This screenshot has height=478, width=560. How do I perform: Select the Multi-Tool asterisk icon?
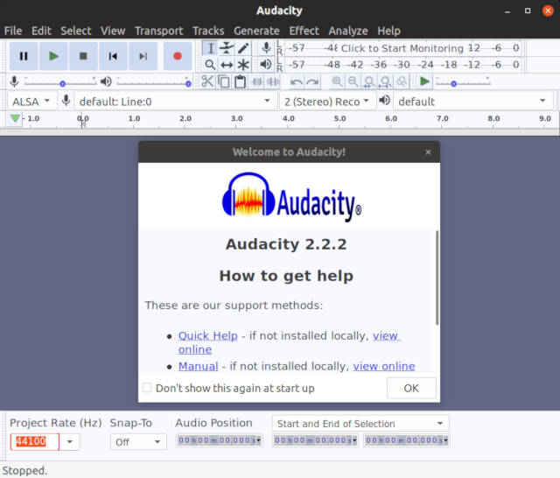[x=243, y=65]
